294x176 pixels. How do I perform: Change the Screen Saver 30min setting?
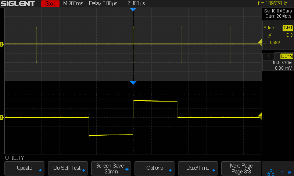point(111,168)
